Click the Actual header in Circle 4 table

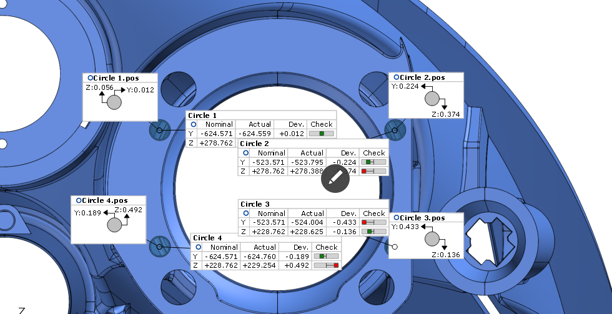[x=265, y=247]
